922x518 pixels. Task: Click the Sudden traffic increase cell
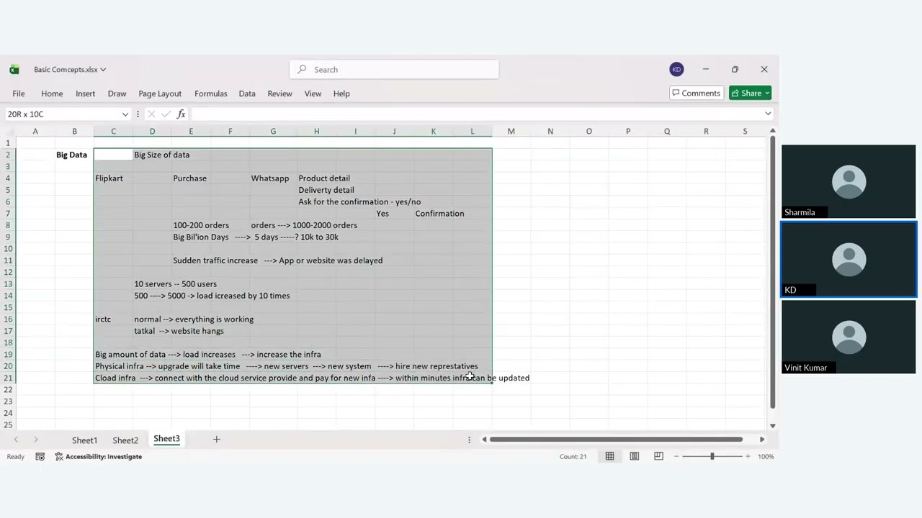pos(215,260)
